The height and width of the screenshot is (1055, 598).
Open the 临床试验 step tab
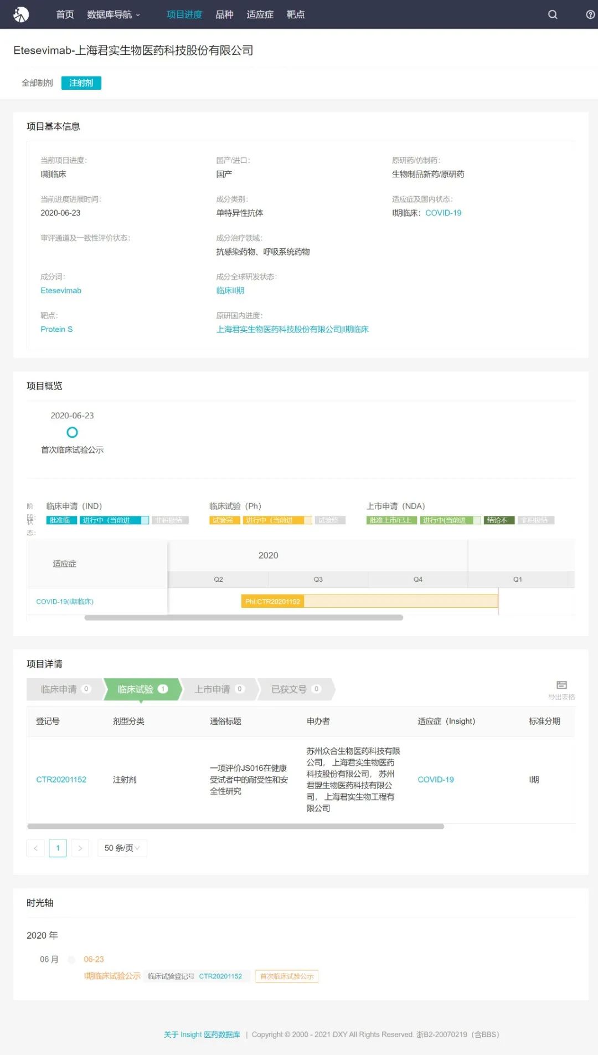coord(142,689)
